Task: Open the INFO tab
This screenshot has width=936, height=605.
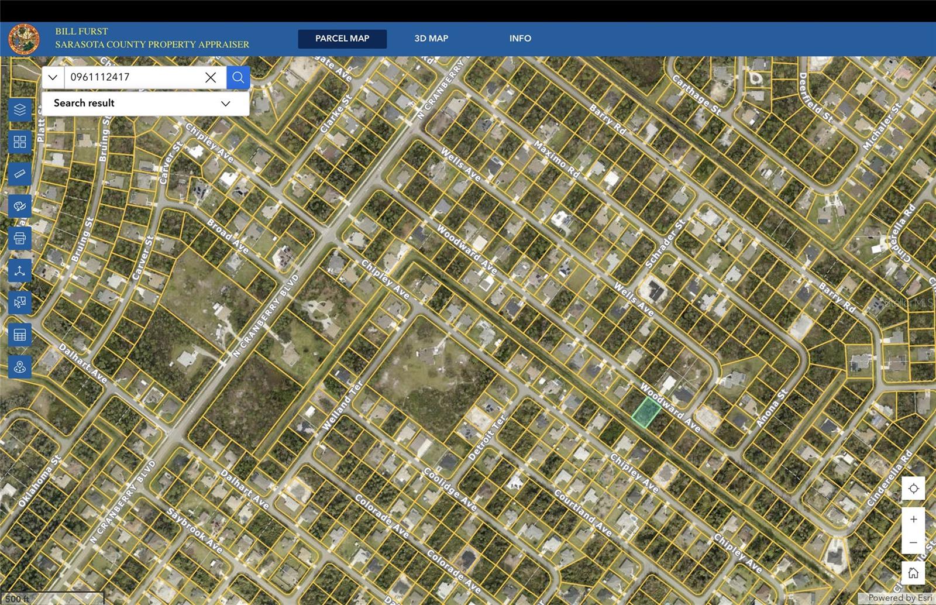Action: 520,39
